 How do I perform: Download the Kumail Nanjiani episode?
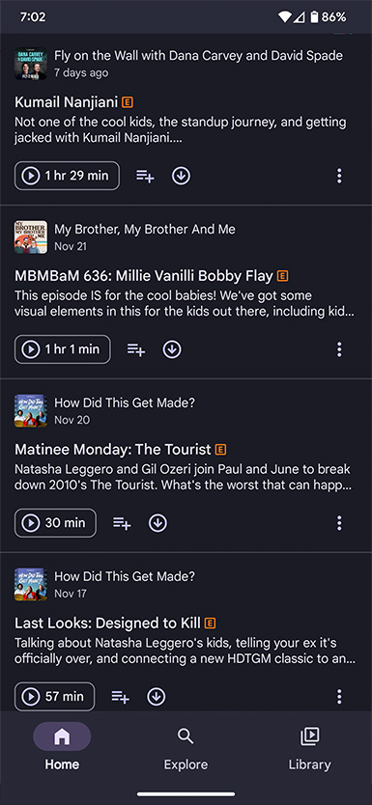pos(181,176)
